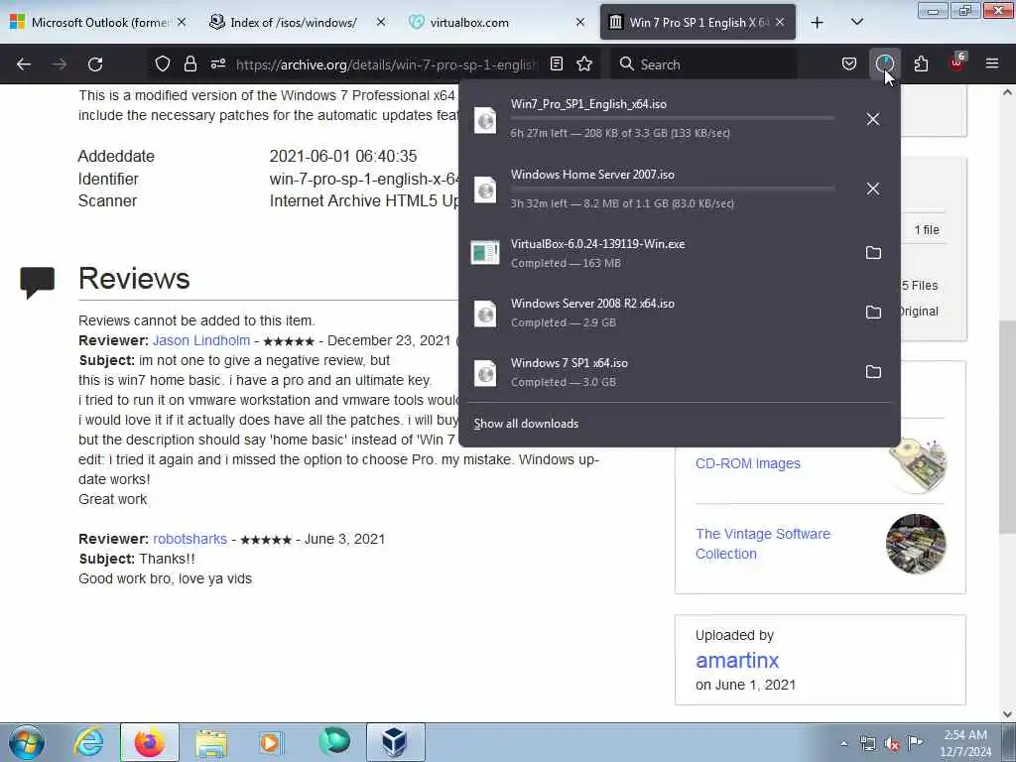Image resolution: width=1016 pixels, height=762 pixels.
Task: Launch Internet Explorer from the taskbar
Action: [88, 742]
